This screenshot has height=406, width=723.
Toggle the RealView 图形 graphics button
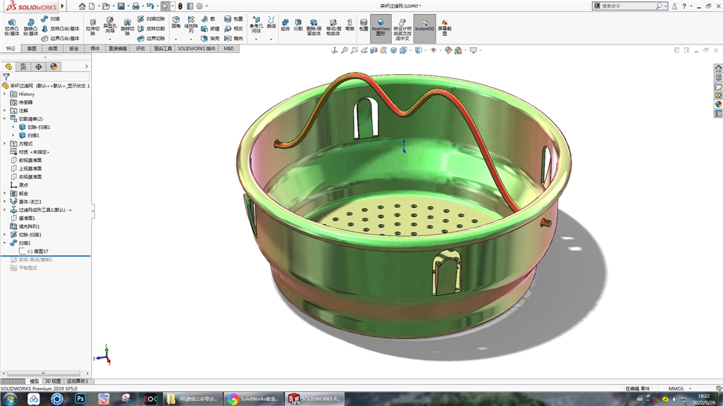coord(381,27)
